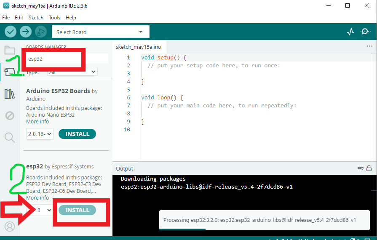Click the 'Processing esp32:3.2.0' notification text
377x240 pixels.
[259, 220]
